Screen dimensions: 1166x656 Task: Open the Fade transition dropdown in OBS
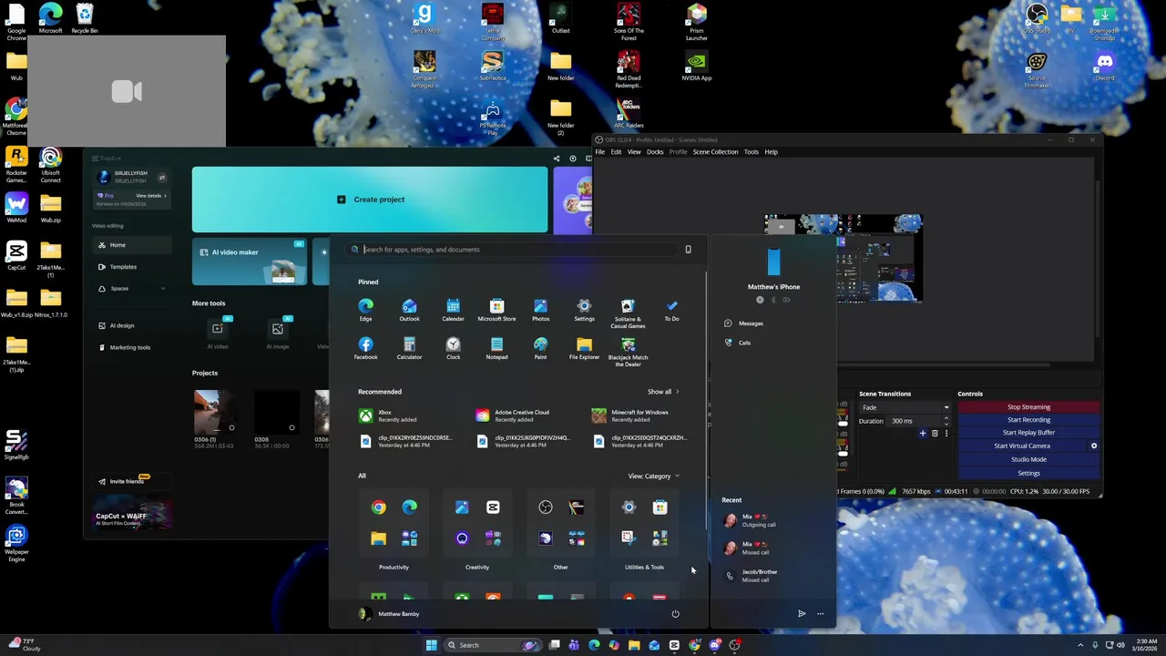tap(905, 407)
